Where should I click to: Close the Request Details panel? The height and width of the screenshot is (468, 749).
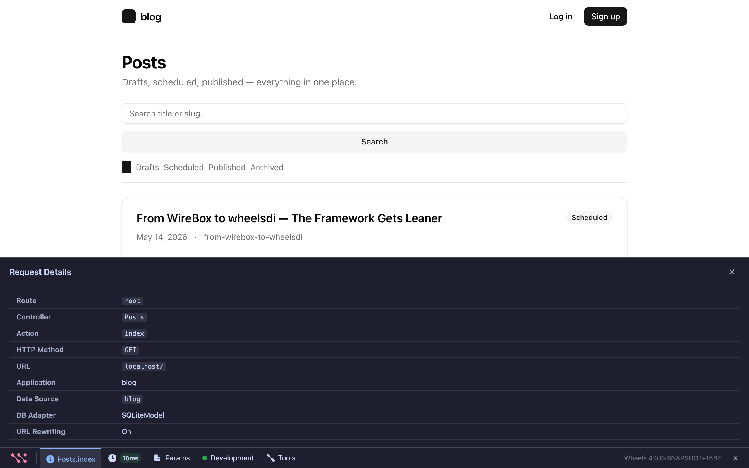coord(732,272)
